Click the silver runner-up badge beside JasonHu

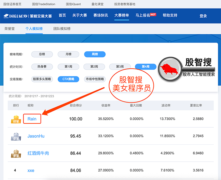coord(16,136)
